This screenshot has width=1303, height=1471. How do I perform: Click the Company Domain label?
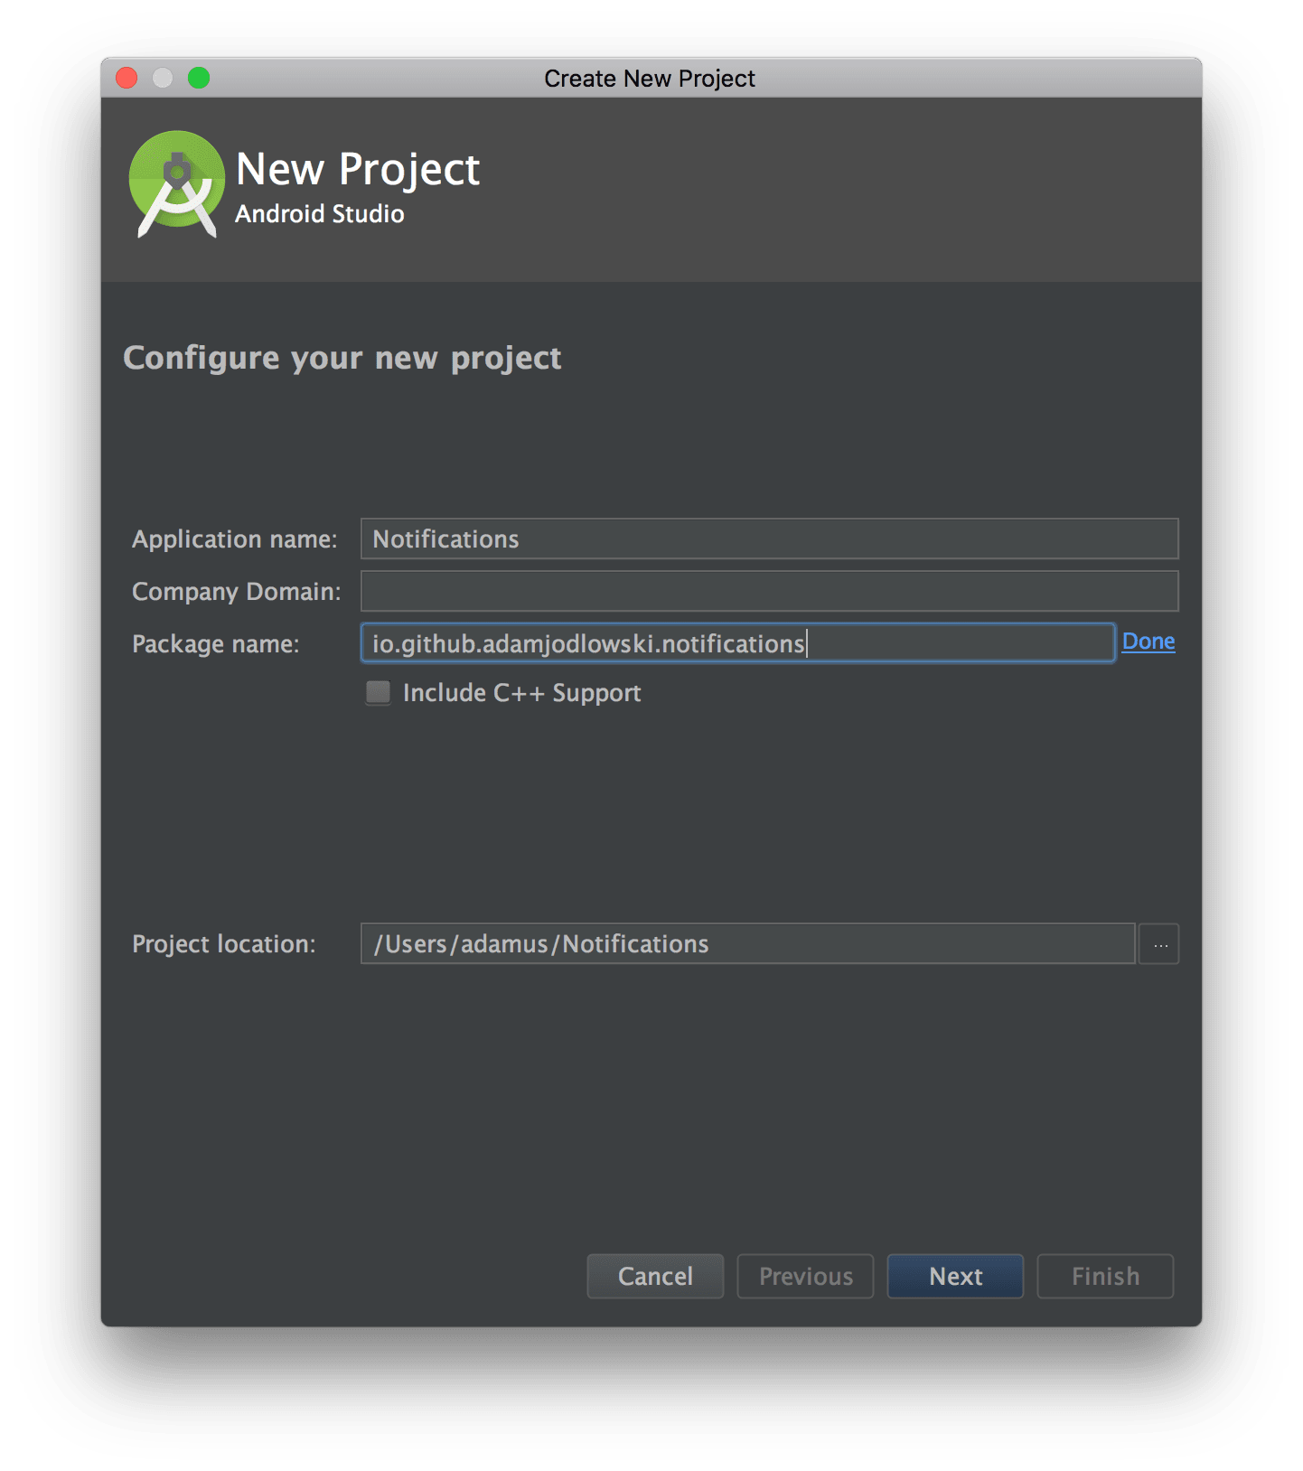click(237, 592)
